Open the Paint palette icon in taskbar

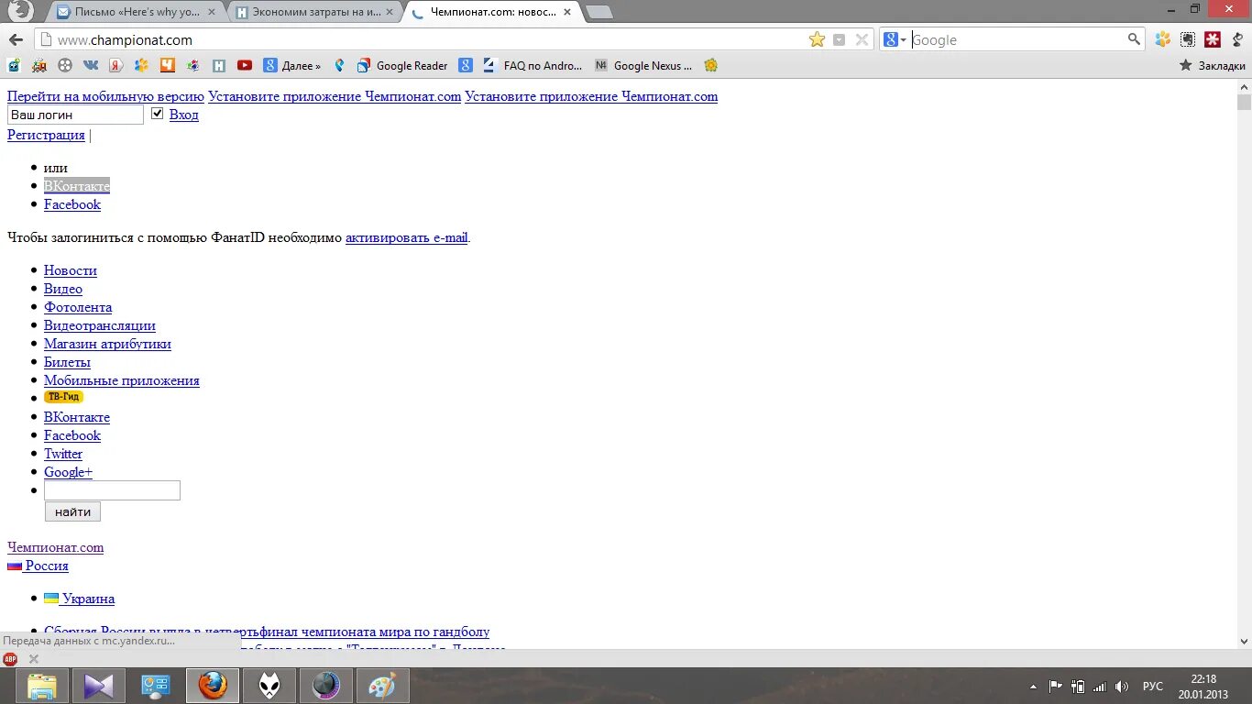coord(382,686)
